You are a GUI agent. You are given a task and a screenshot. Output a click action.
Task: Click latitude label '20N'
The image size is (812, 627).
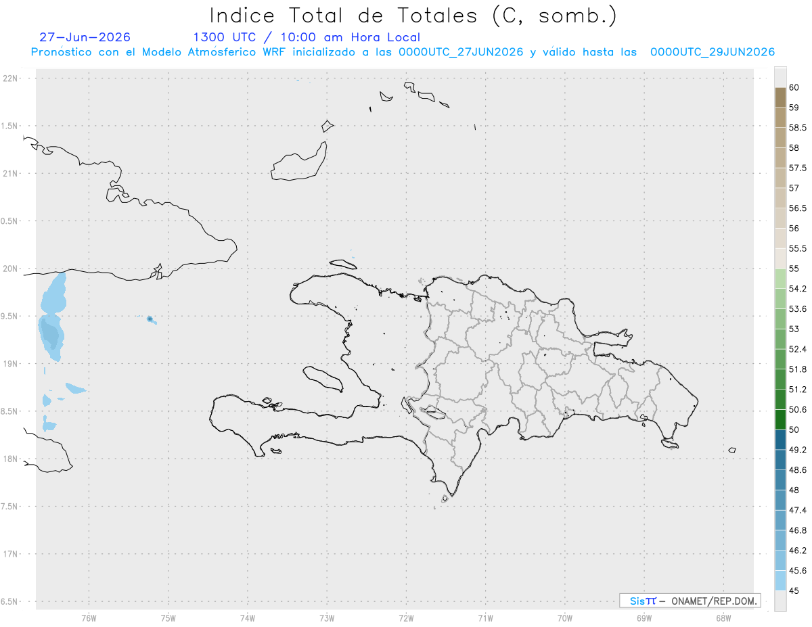click(x=12, y=269)
